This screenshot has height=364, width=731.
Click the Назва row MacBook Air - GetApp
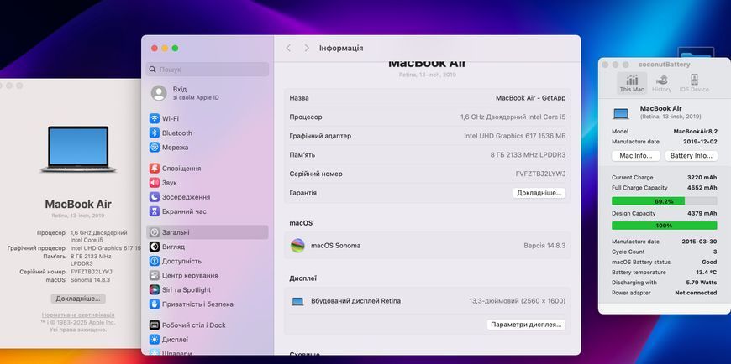coord(428,98)
